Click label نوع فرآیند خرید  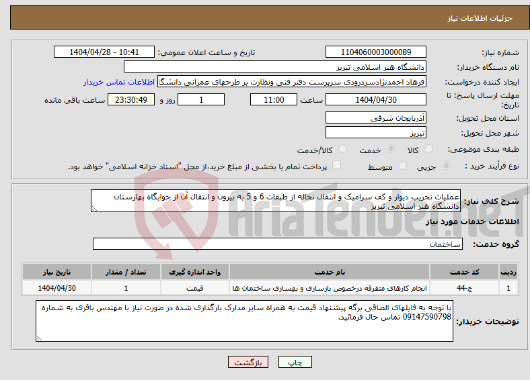point(492,166)
